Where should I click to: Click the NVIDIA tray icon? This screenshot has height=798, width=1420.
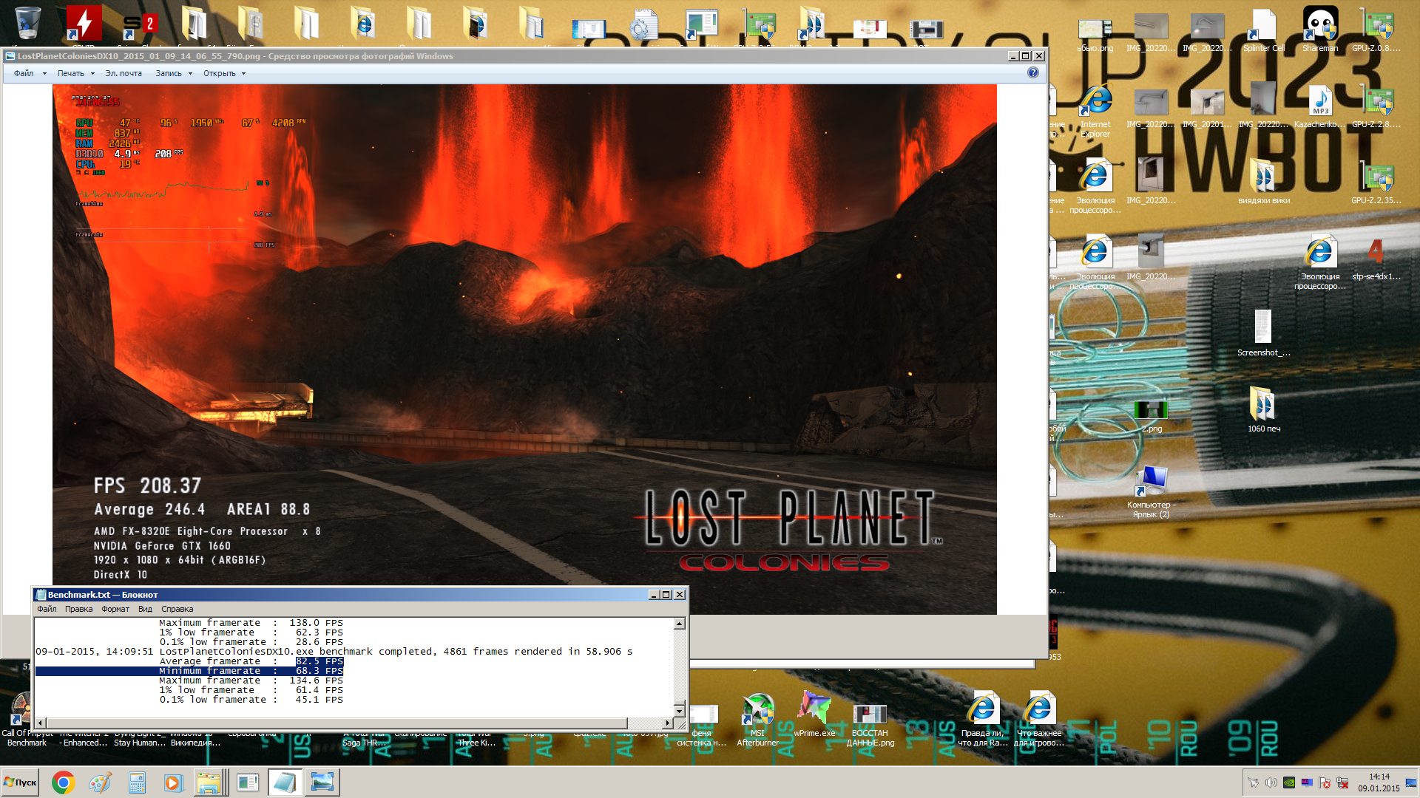(1288, 782)
